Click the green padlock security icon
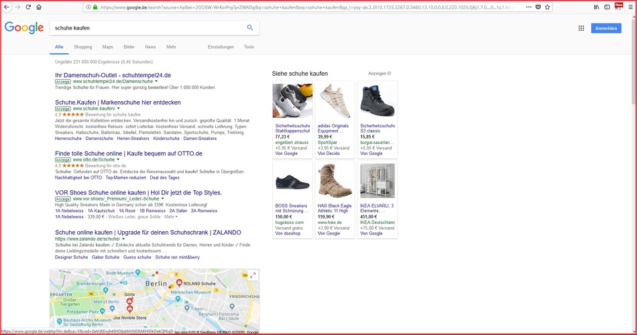637x335 pixels. pos(95,7)
